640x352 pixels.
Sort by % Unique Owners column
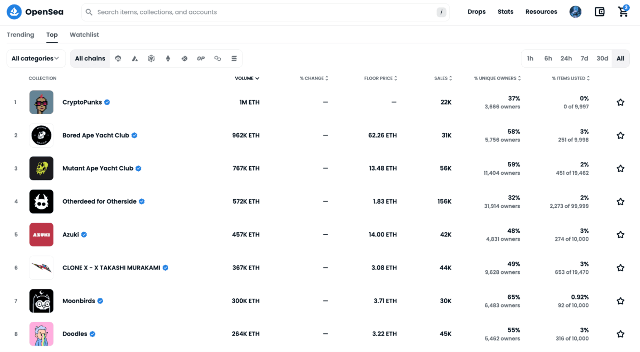pyautogui.click(x=497, y=78)
